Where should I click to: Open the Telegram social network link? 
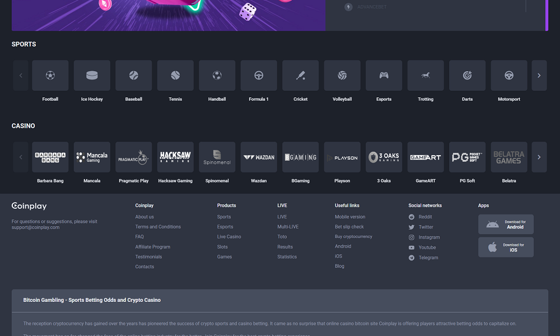pyautogui.click(x=428, y=258)
